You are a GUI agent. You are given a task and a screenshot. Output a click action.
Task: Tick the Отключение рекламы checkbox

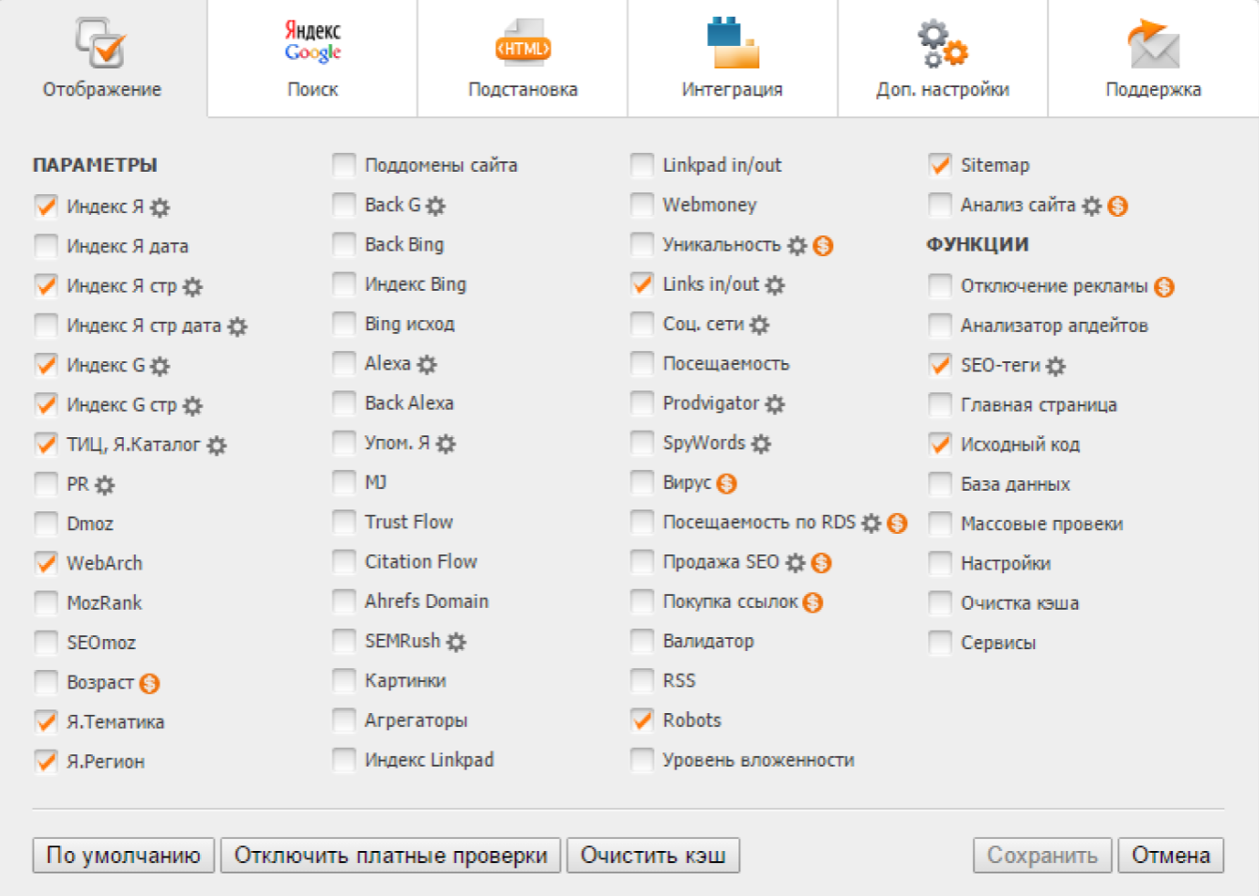(939, 286)
